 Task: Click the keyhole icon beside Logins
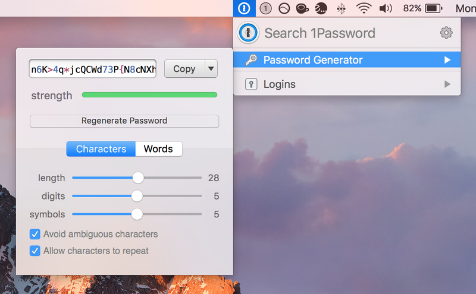click(x=251, y=84)
